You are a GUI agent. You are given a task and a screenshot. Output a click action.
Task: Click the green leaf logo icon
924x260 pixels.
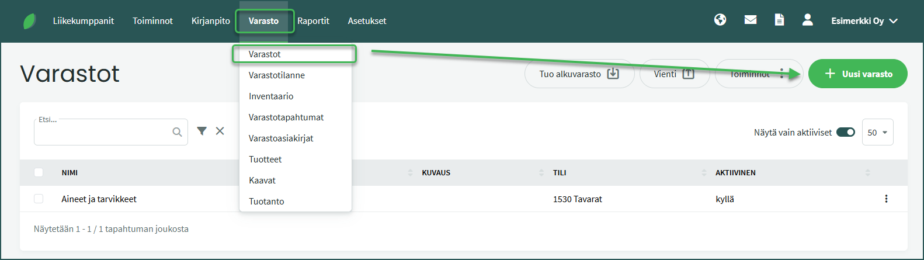pos(29,22)
